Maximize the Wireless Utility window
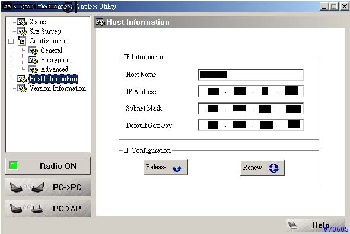Viewport: 350px width, 234px height. coord(334,7)
